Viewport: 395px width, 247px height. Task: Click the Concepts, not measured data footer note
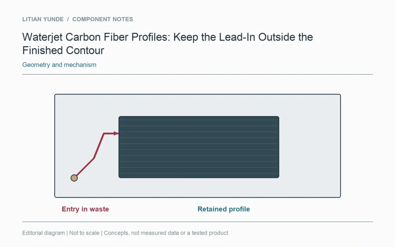click(x=166, y=233)
